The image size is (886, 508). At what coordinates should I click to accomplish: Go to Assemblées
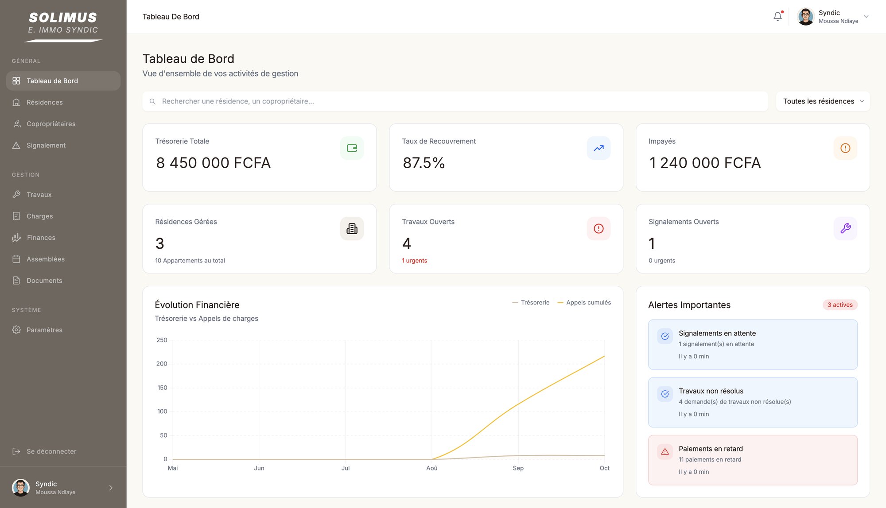(x=63, y=259)
